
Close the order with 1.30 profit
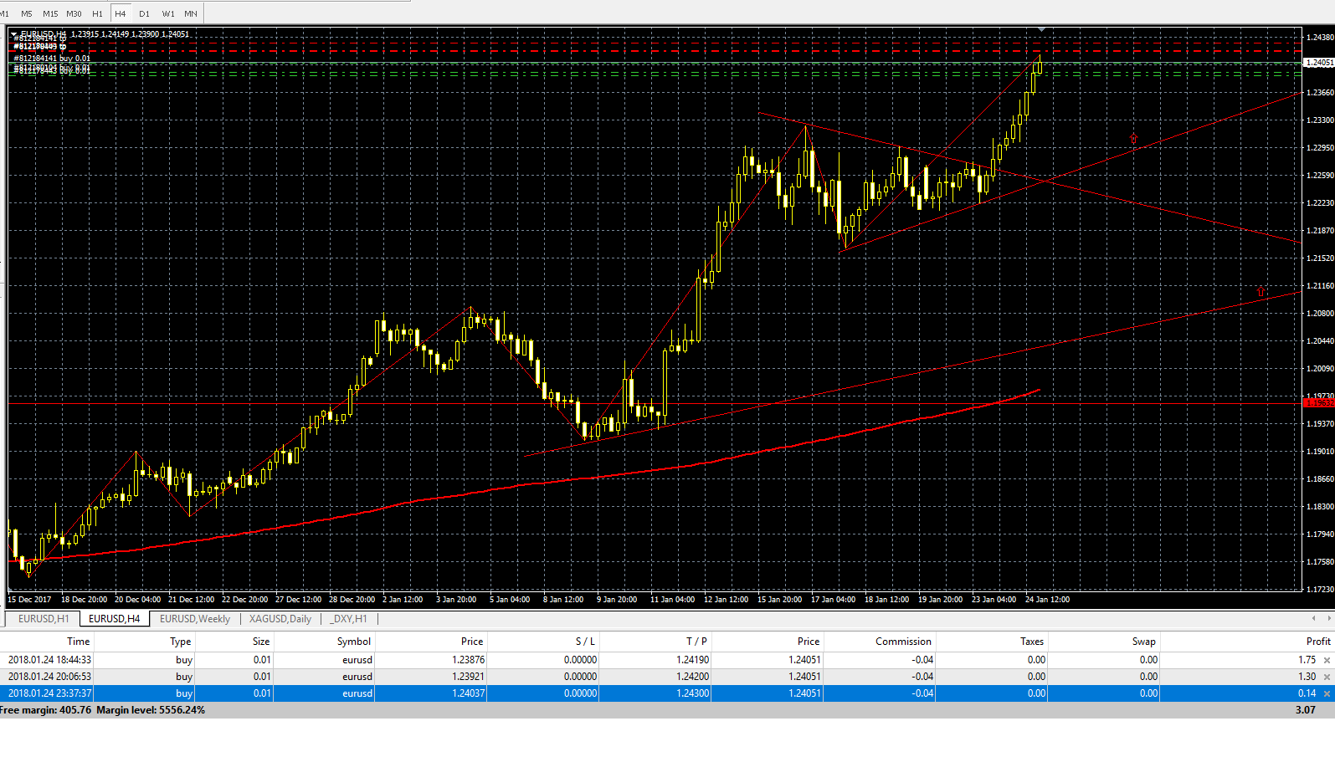pos(1327,678)
